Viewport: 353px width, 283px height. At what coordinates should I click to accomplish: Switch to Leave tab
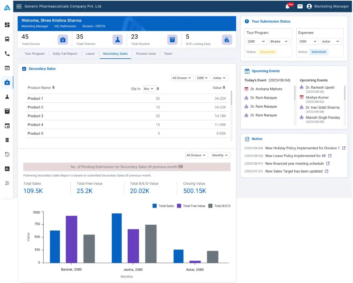90,54
